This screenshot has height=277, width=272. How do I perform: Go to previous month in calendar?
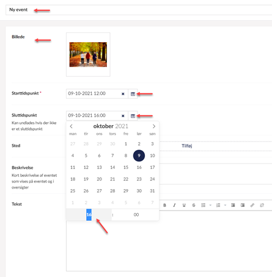(71, 126)
